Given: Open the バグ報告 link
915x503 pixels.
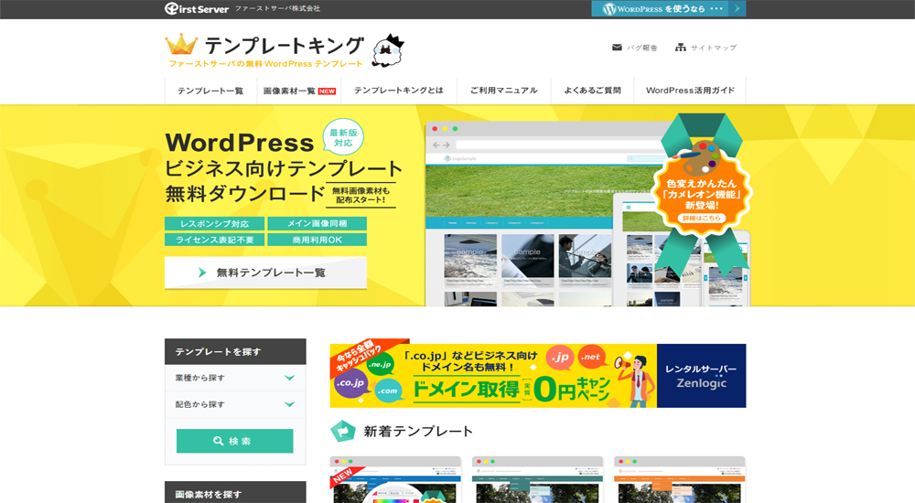Looking at the screenshot, I should pyautogui.click(x=642, y=48).
